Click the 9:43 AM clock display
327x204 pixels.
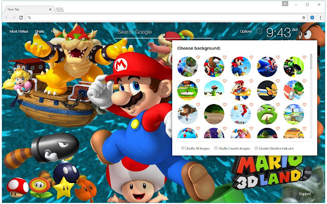pyautogui.click(x=282, y=33)
